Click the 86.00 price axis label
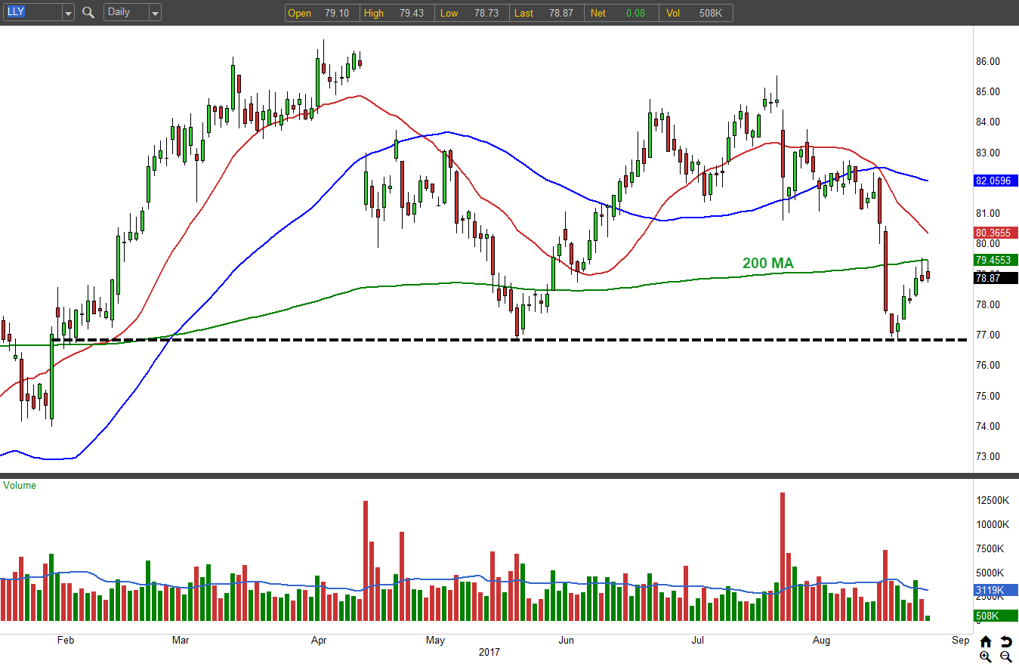 click(989, 61)
